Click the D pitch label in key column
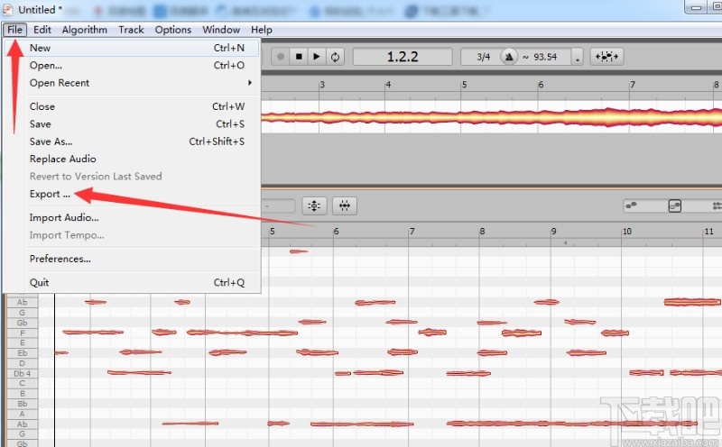 pyautogui.click(x=22, y=363)
